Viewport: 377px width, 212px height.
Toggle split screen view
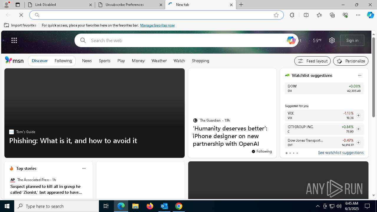306,15
